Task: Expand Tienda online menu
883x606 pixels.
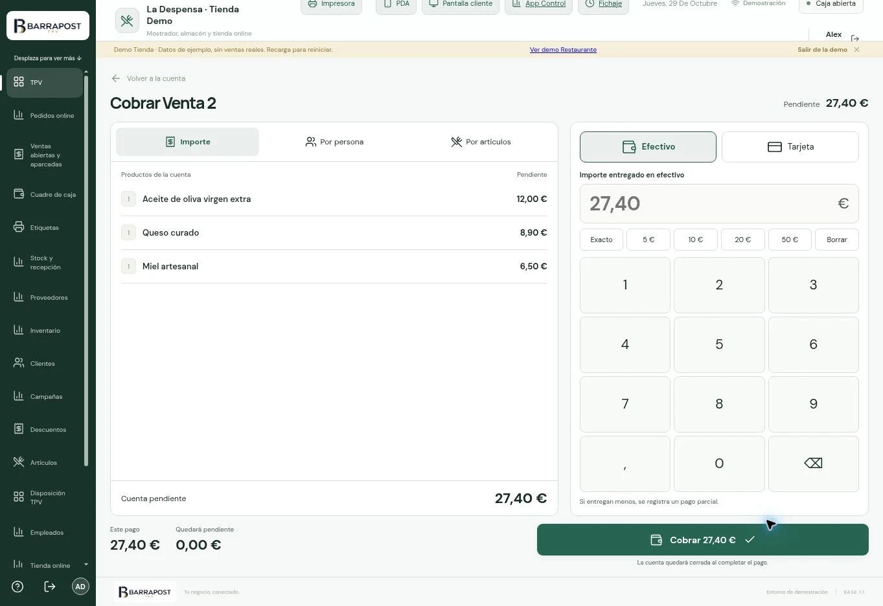Action: [x=44, y=565]
